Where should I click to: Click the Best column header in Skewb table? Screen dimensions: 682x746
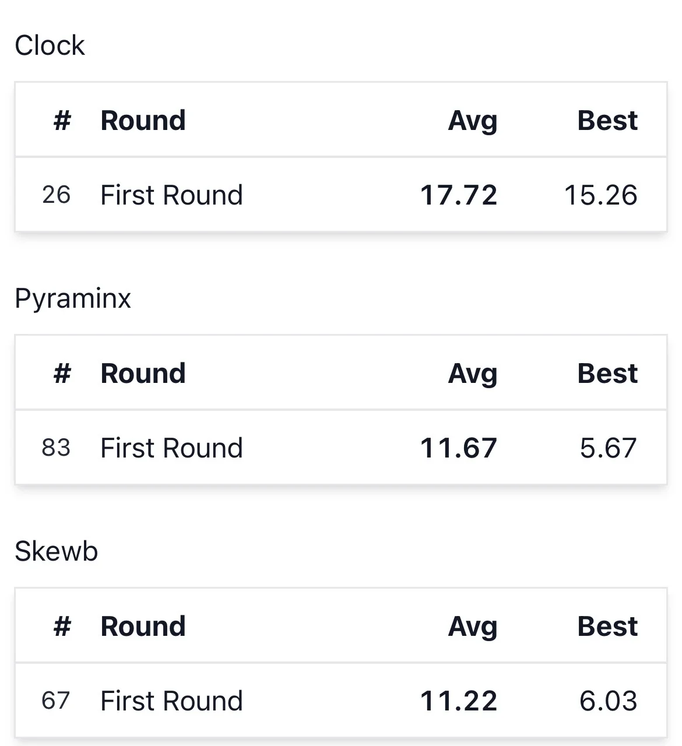click(607, 627)
